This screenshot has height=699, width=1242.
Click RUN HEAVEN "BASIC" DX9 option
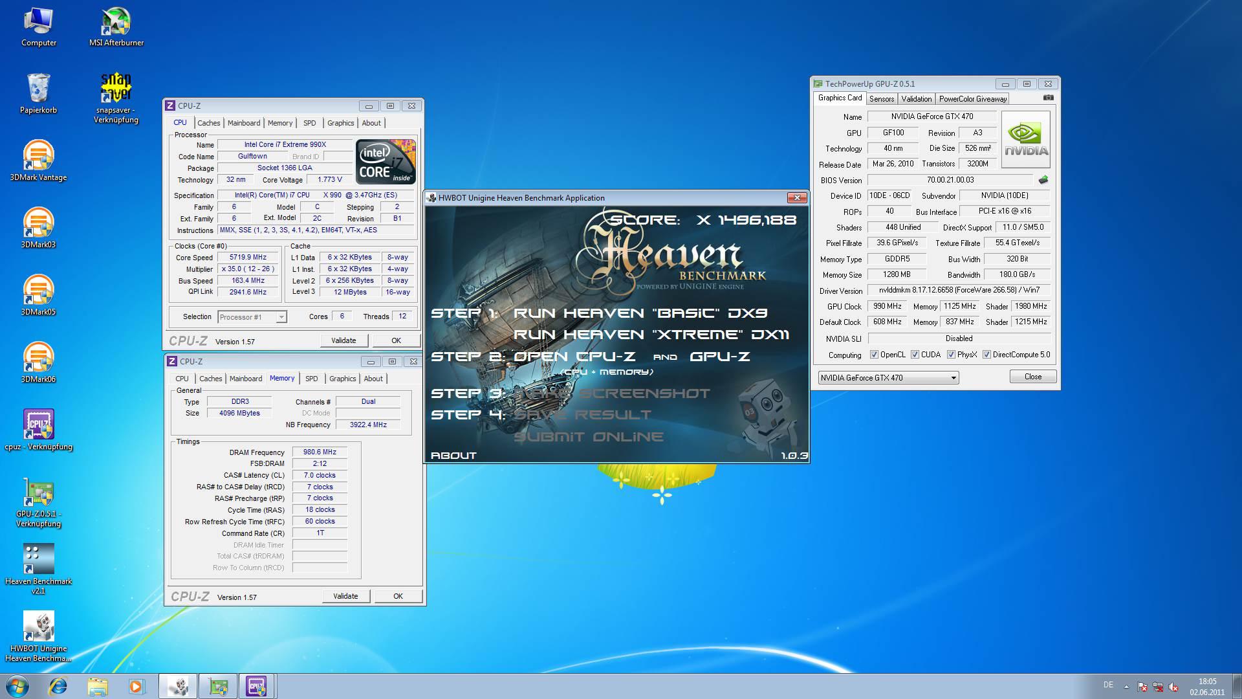[x=640, y=313]
